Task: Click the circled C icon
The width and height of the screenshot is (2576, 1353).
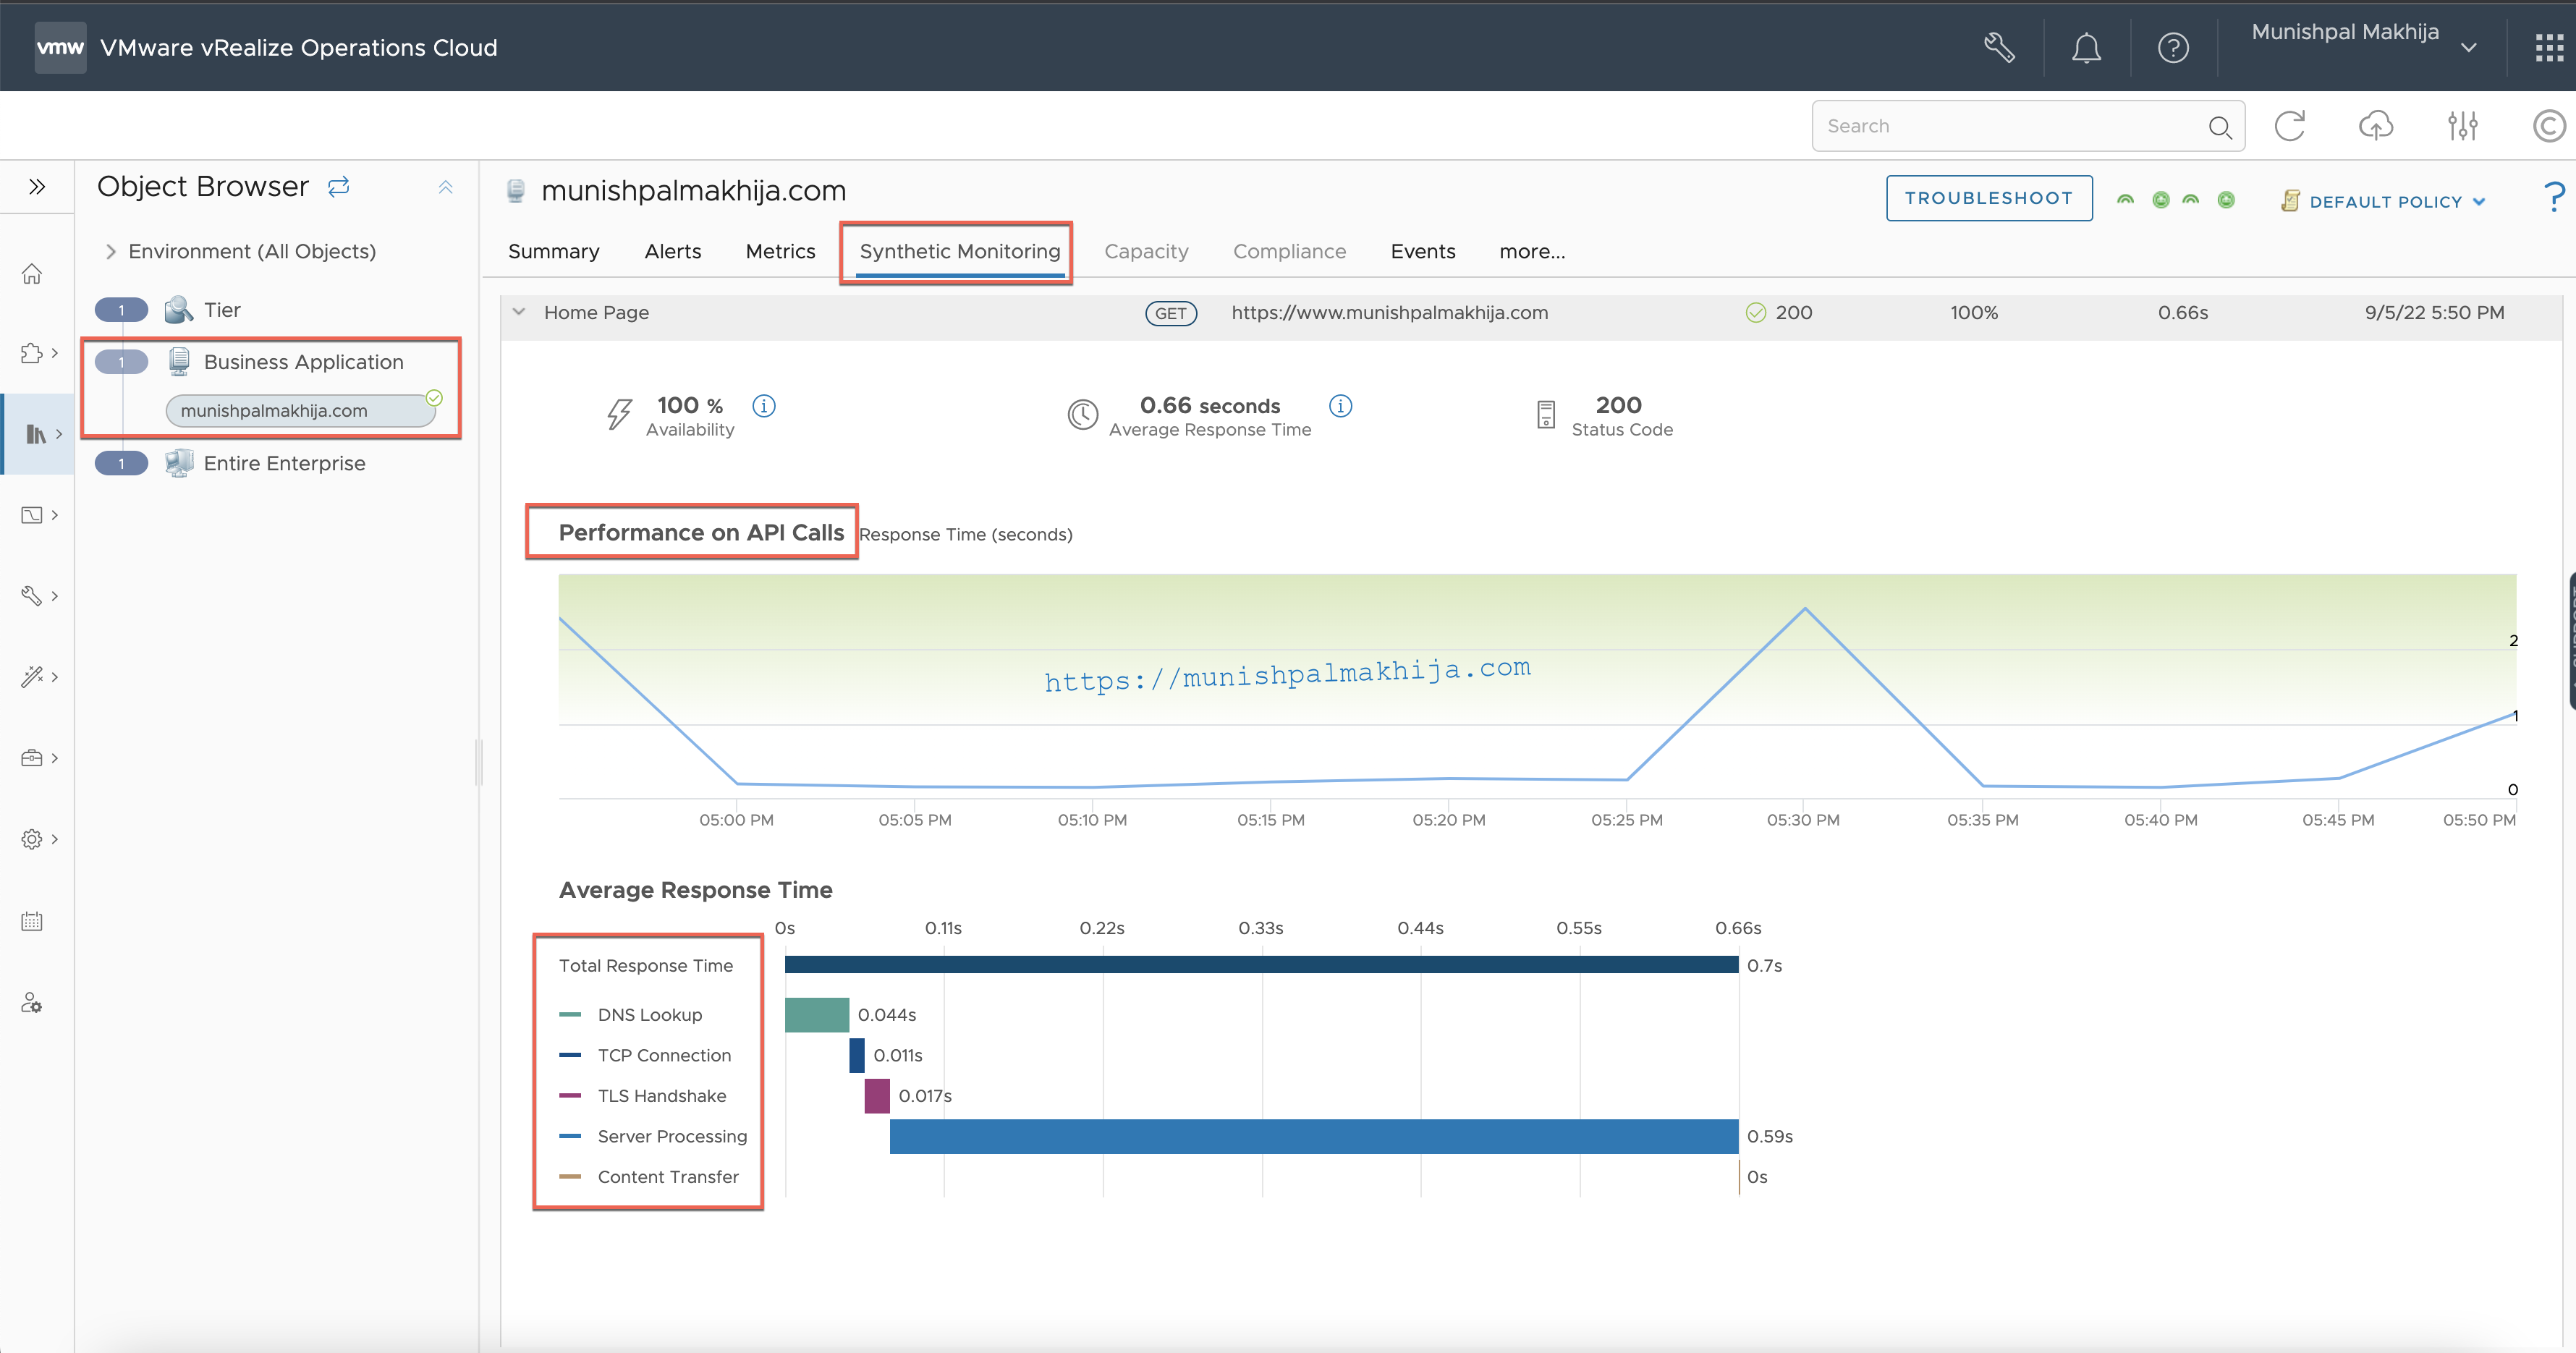Action: coord(2549,126)
